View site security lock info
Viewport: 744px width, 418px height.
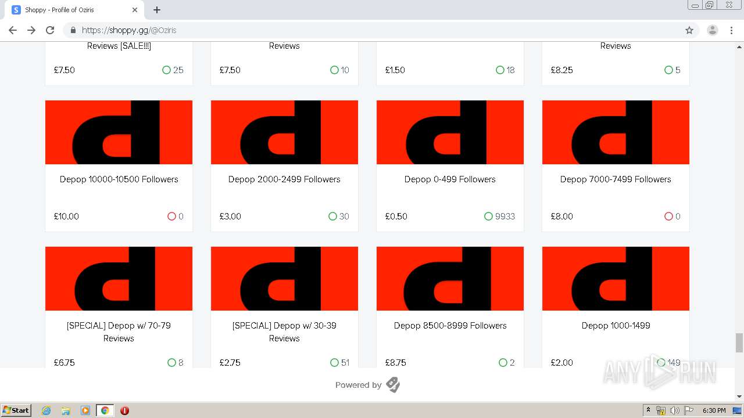pos(73,30)
